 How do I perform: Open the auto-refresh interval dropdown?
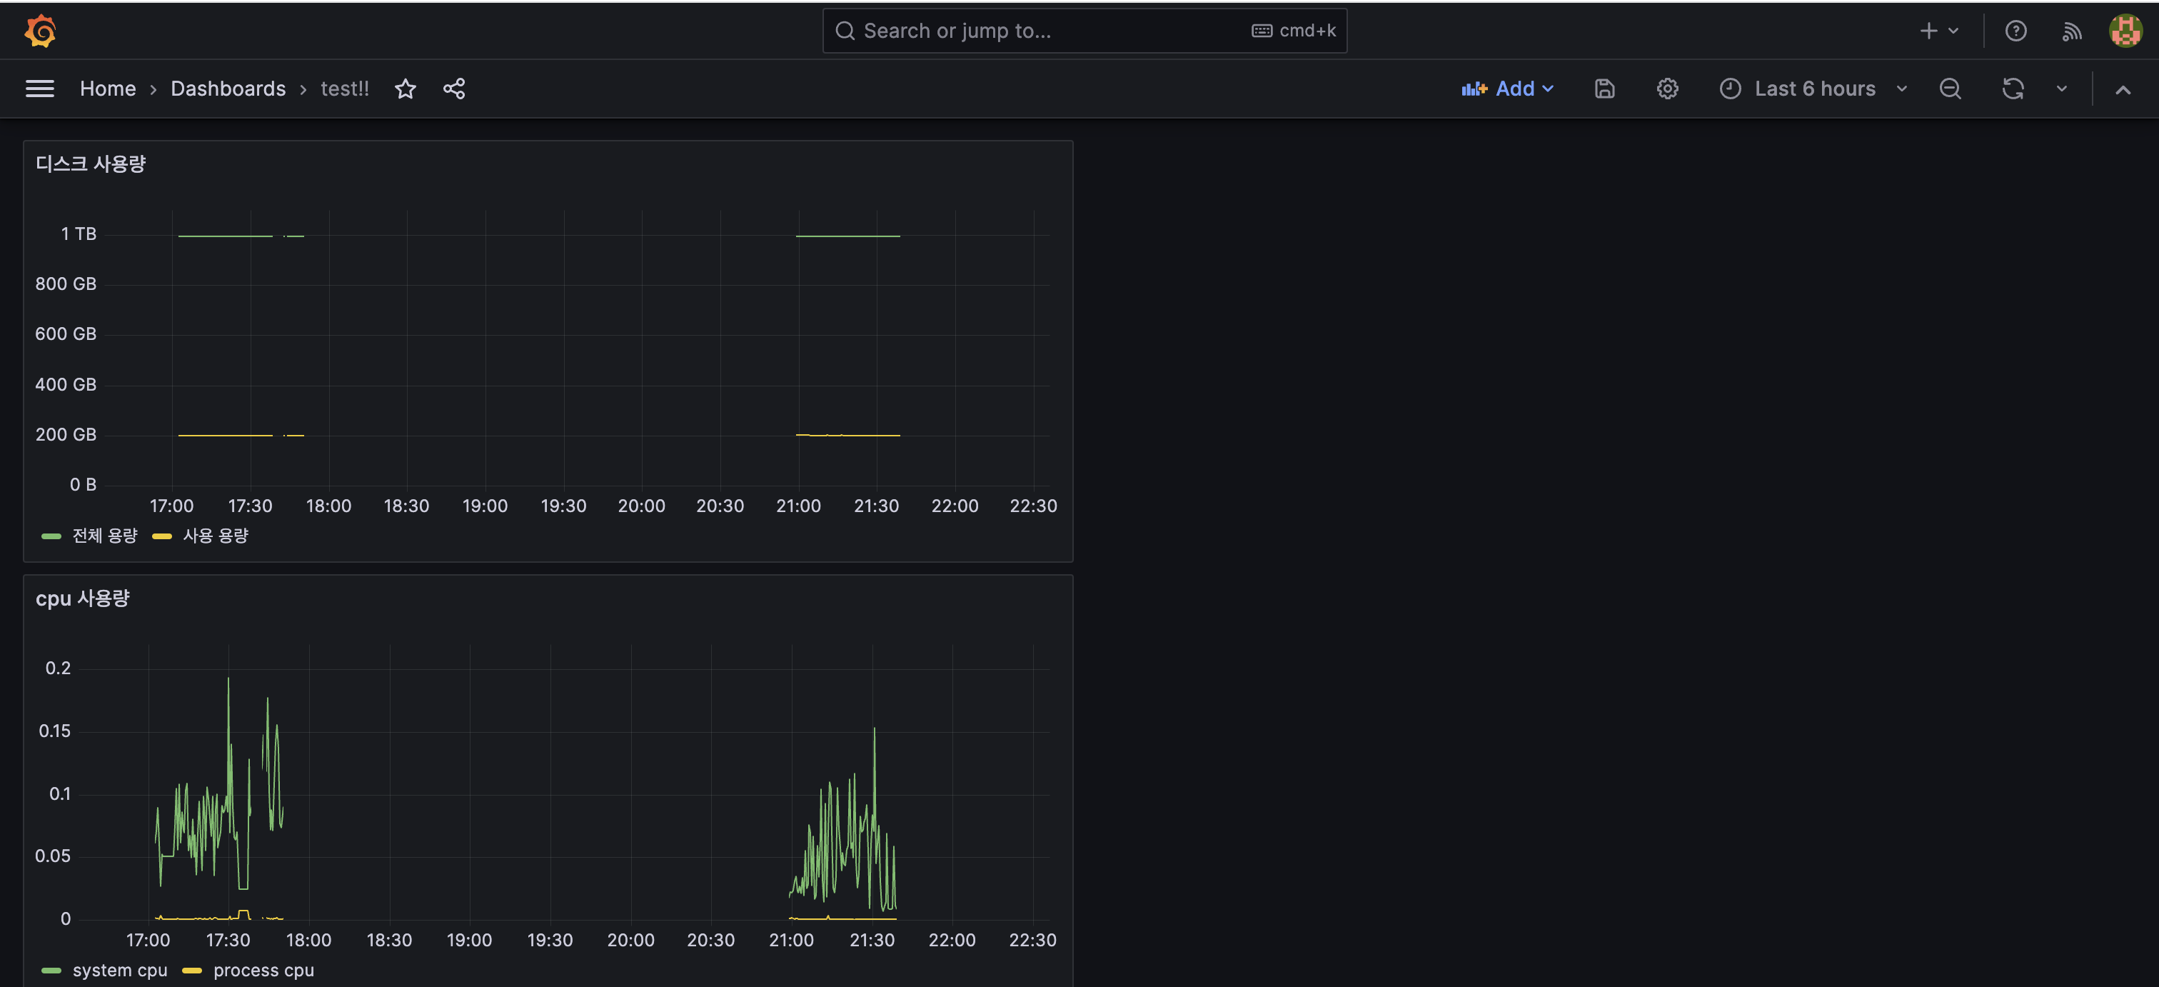[2062, 89]
